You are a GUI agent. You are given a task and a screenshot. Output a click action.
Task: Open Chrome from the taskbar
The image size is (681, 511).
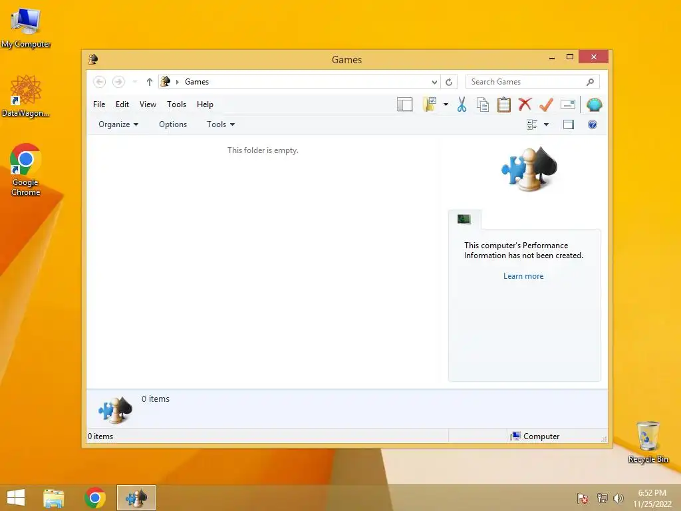click(94, 498)
